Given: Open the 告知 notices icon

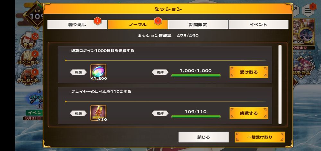Looking at the screenshot, I should point(29,41).
